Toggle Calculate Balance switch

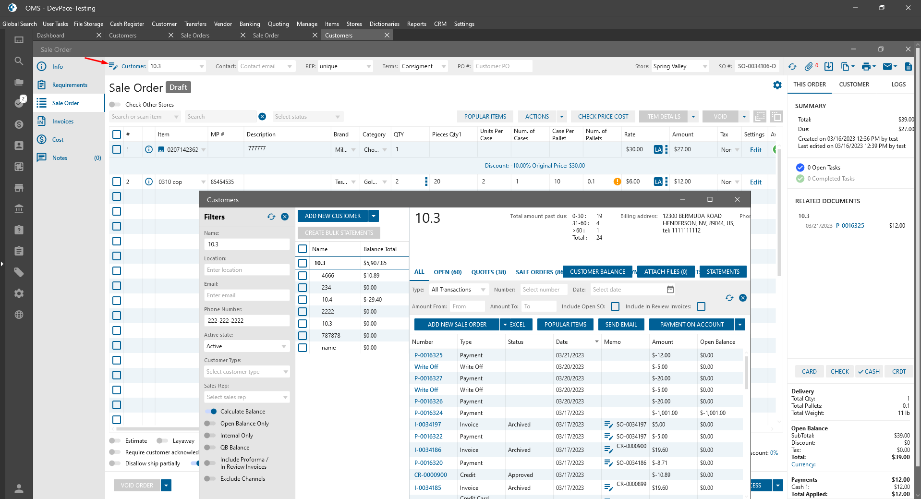[211, 412]
